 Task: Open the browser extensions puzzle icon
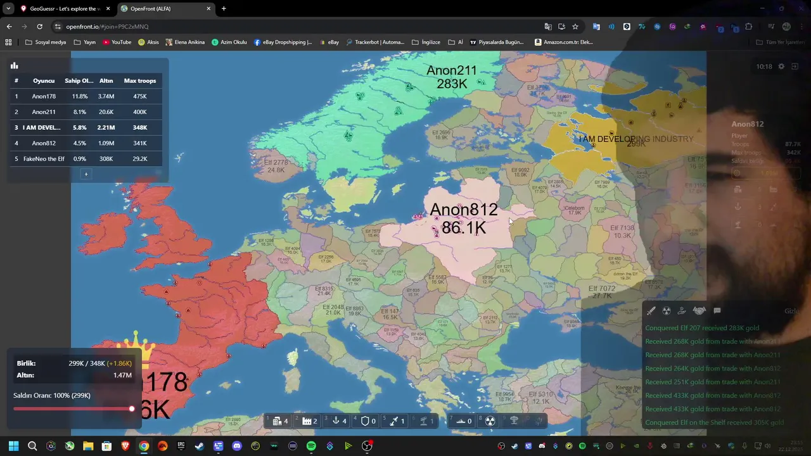749,27
